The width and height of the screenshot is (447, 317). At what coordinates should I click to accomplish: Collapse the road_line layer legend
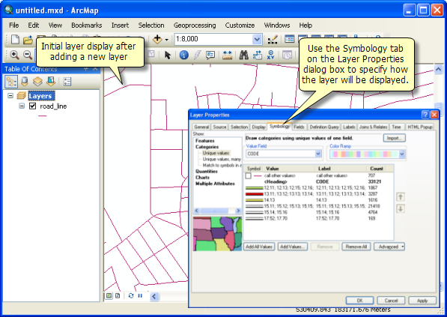click(x=22, y=106)
